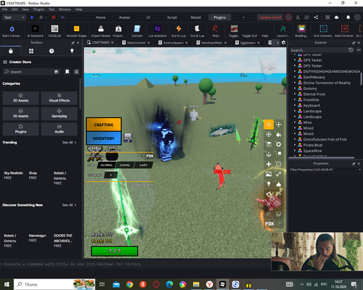The image size is (363, 290).
Task: Select the F3X Lighting bulb tool
Action: (269, 184)
